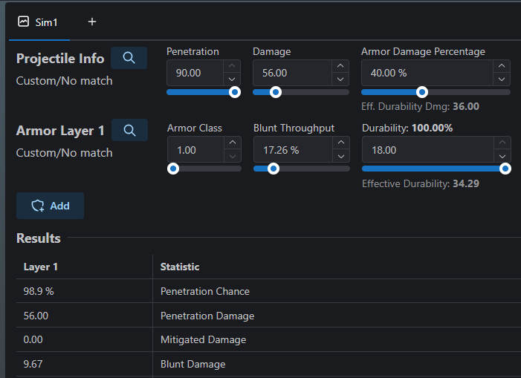The image size is (521, 378).
Task: Decrease the Penetration value with down arrow
Action: coord(232,79)
